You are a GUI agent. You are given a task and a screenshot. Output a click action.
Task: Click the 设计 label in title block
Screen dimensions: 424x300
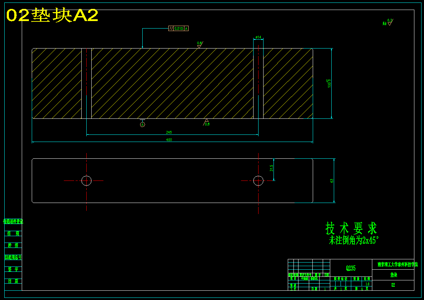pos(293,279)
